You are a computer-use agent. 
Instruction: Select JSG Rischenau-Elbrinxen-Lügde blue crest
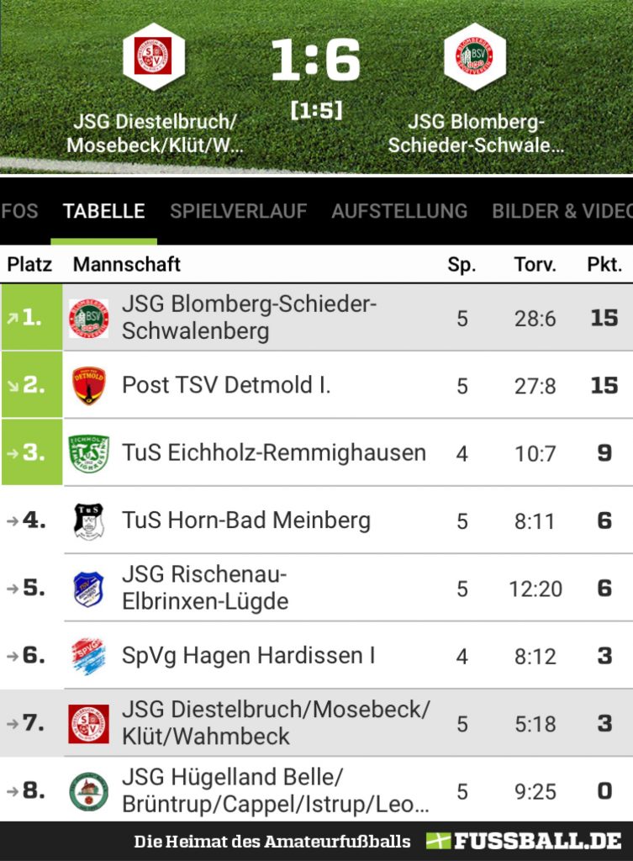(88, 589)
